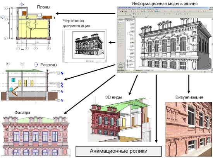Click the Анимационные ролики box
The width and height of the screenshot is (213, 158).
click(x=119, y=151)
